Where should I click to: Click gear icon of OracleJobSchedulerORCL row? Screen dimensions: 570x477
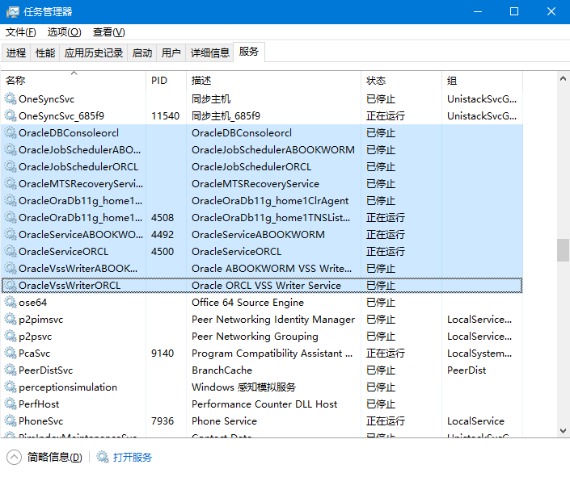(x=11, y=166)
